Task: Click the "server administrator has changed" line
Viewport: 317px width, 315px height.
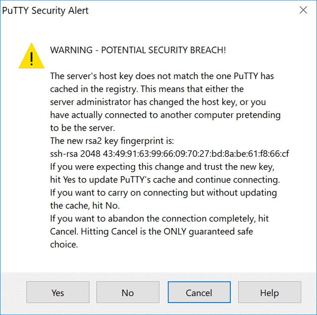Action: pos(158,102)
